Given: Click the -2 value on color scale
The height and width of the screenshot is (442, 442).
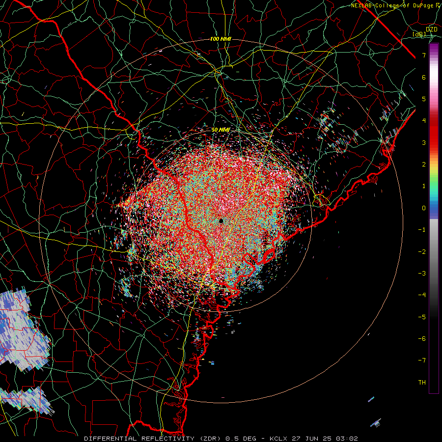Looking at the screenshot, I should (x=422, y=252).
